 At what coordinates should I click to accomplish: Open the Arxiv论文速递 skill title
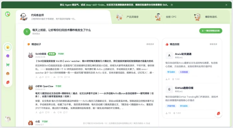[183, 54]
